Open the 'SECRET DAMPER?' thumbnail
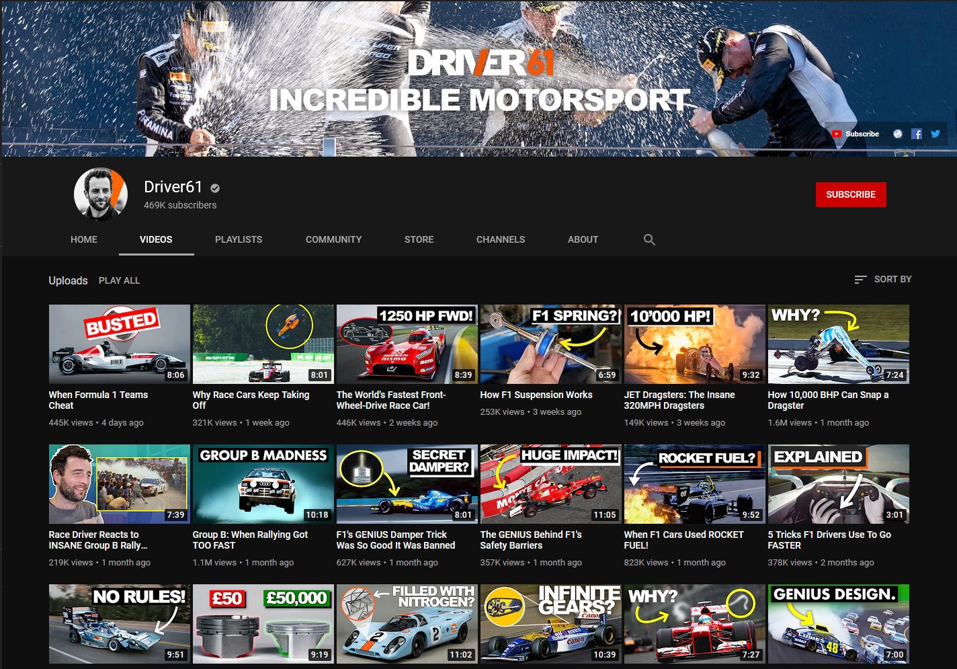Screen dimensions: 957x669 point(407,484)
